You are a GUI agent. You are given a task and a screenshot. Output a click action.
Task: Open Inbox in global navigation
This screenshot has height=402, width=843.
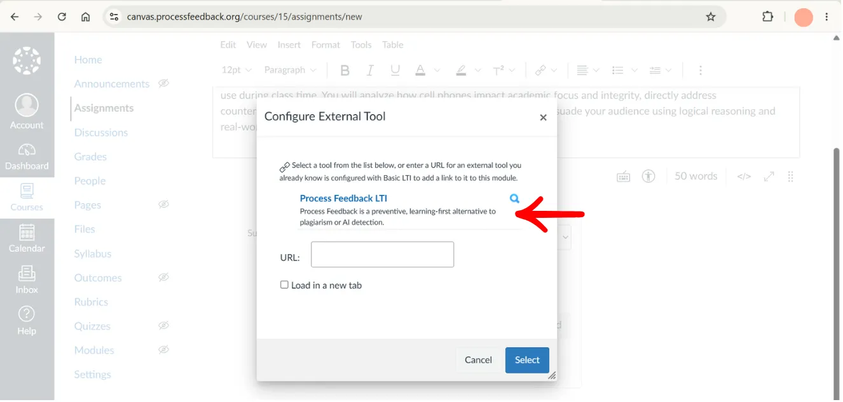point(27,280)
